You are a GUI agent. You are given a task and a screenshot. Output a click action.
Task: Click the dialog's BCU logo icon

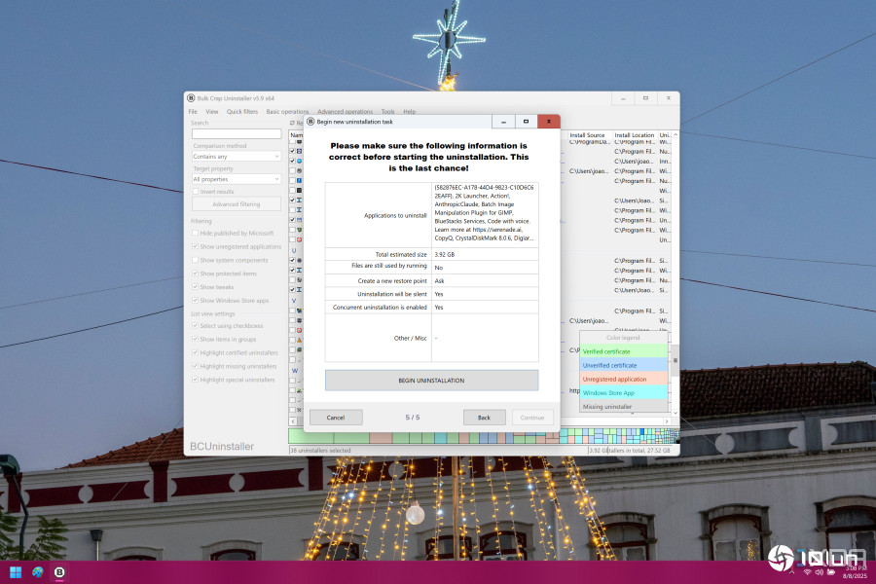click(x=311, y=122)
